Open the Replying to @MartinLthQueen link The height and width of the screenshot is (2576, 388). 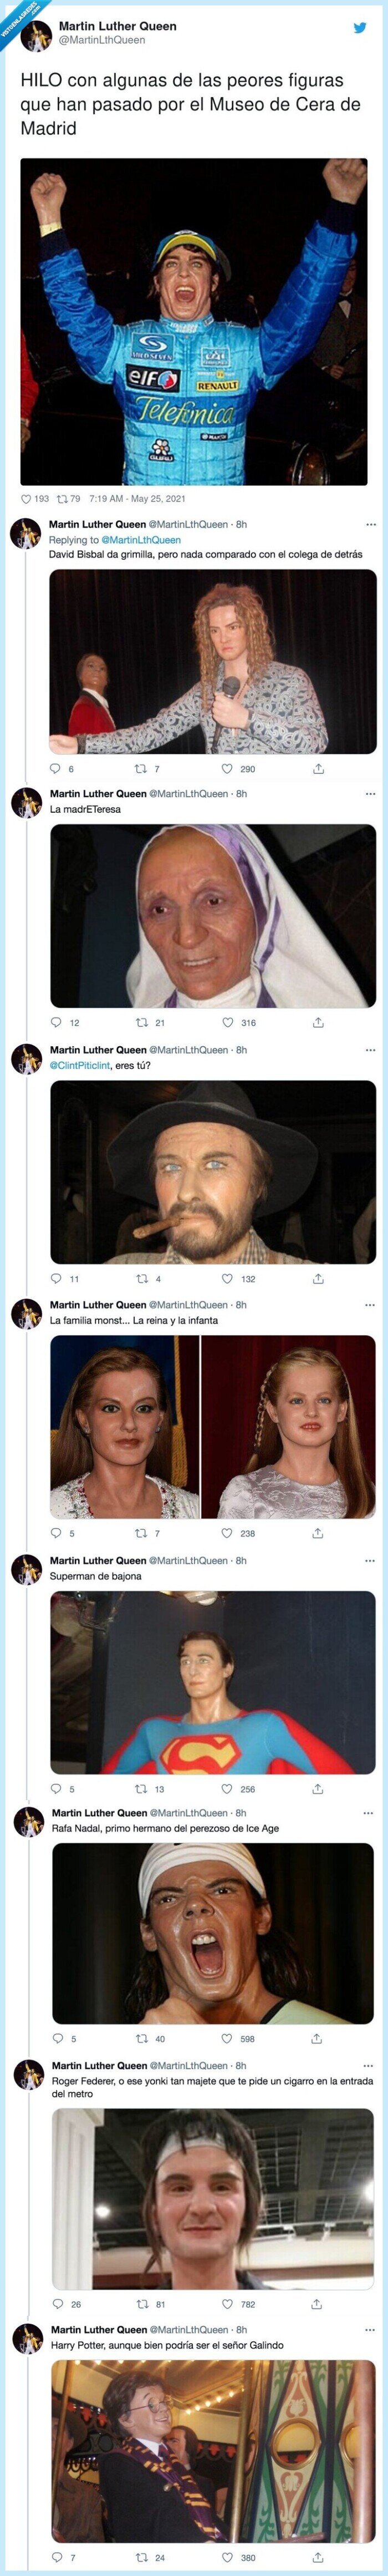pos(141,540)
